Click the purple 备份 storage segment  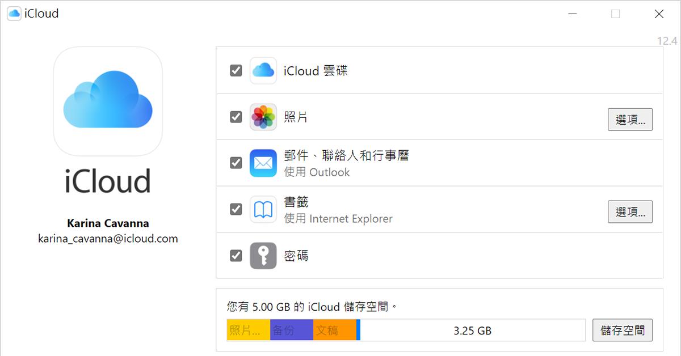click(292, 330)
